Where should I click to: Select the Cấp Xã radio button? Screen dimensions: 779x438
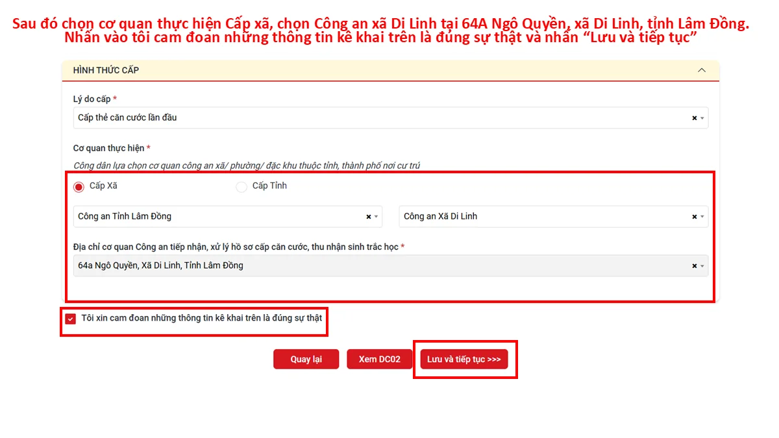(x=79, y=187)
